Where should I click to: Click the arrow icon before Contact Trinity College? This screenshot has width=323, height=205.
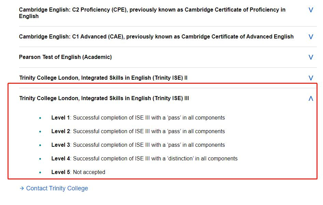(22, 188)
